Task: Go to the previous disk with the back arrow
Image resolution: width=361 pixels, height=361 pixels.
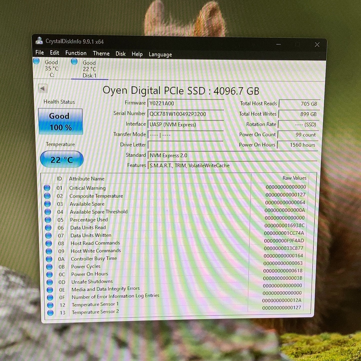Action: [x=43, y=88]
